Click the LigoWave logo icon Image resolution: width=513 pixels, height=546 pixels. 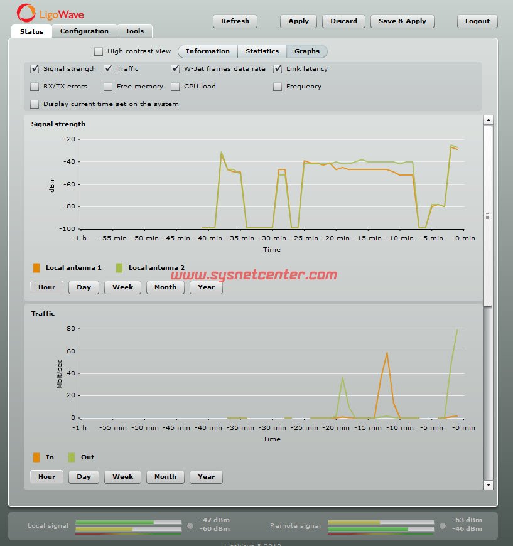(x=26, y=13)
